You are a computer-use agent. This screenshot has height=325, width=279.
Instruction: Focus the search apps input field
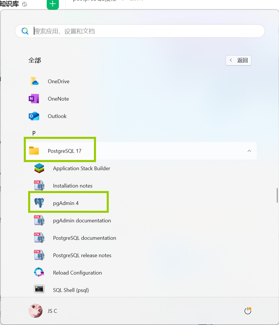(140, 31)
